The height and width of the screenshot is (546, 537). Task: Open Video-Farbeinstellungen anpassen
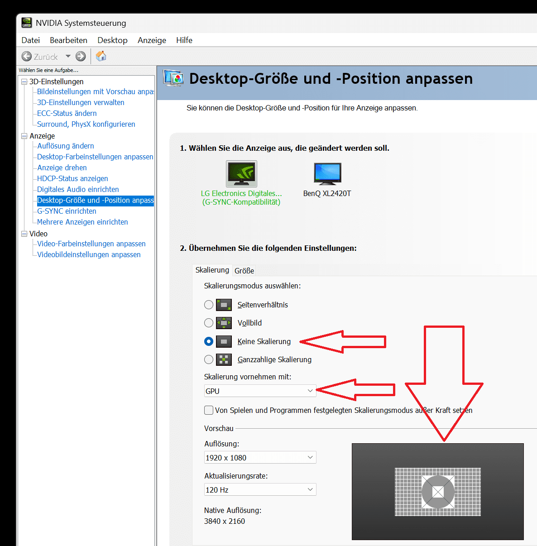click(91, 244)
